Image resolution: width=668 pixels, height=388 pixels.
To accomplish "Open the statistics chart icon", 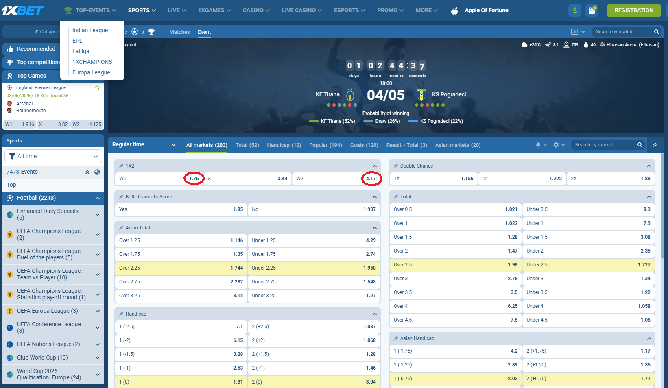I will [x=575, y=32].
